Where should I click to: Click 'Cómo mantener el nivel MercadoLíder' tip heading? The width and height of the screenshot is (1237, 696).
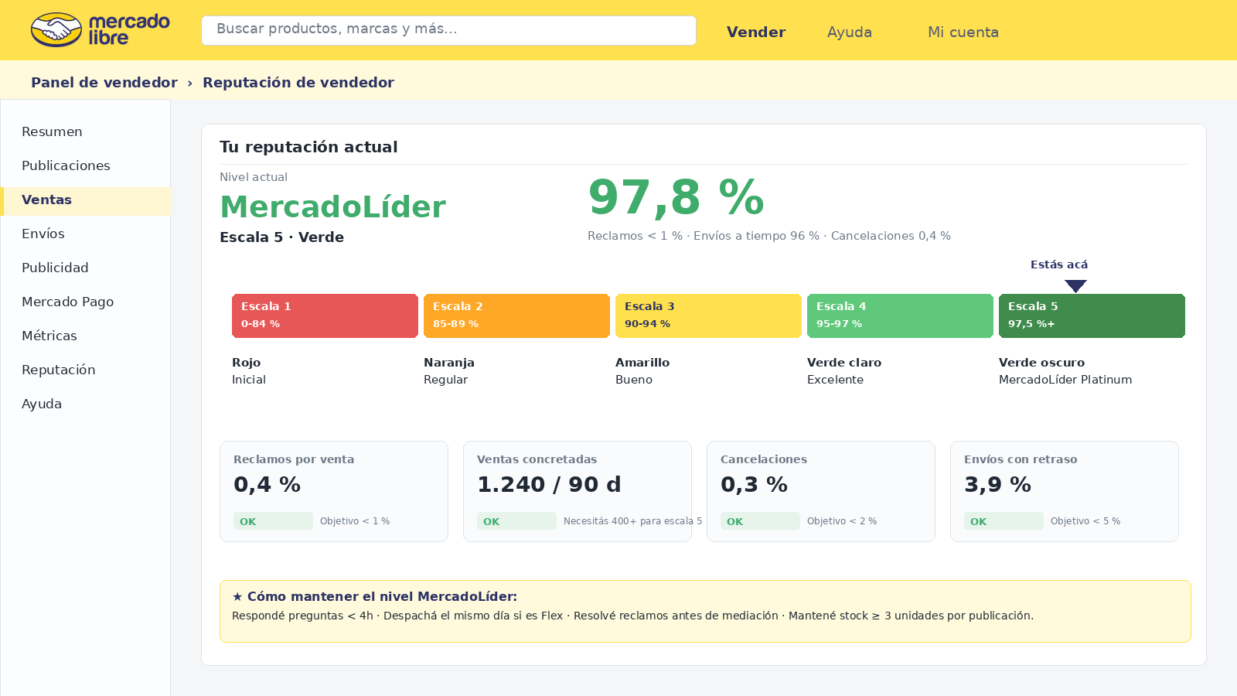375,596
